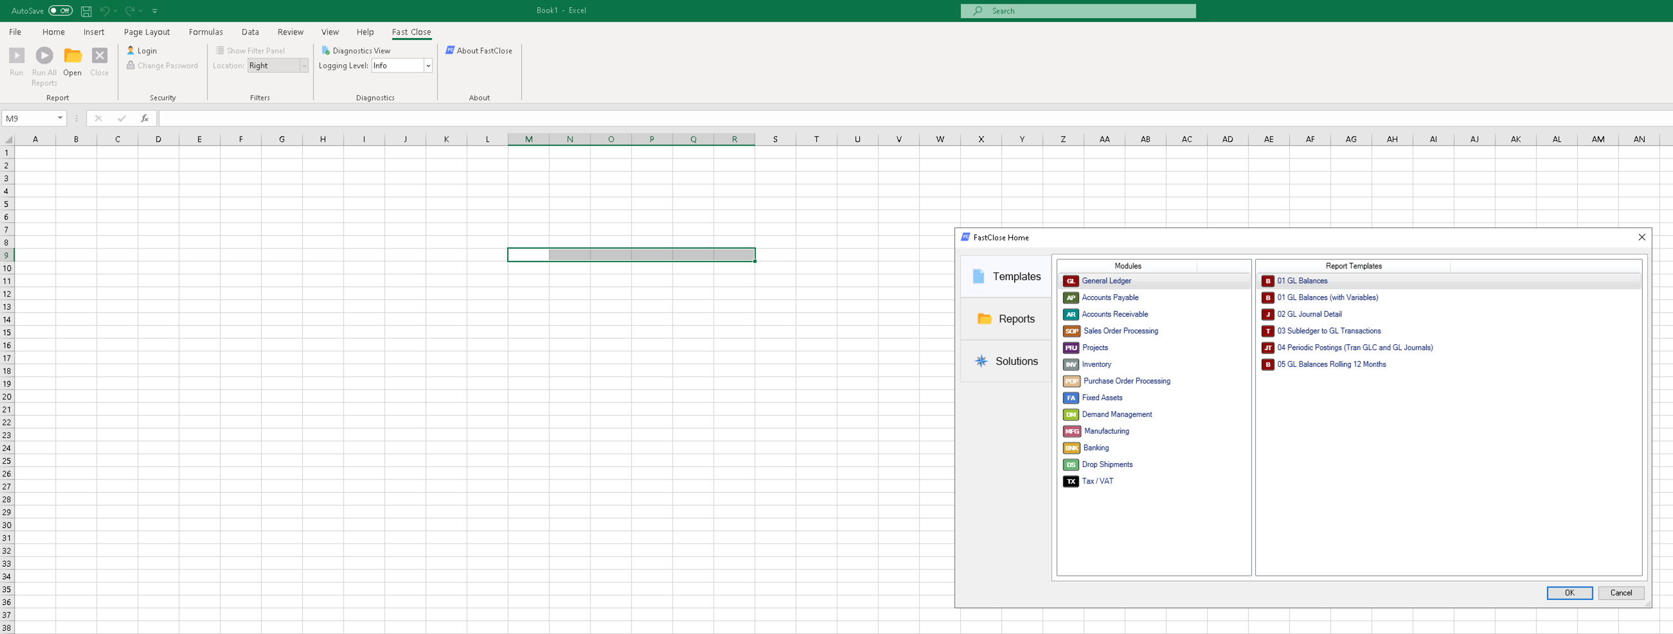1673x634 pixels.
Task: Enable Show Filter Panel
Action: [254, 50]
